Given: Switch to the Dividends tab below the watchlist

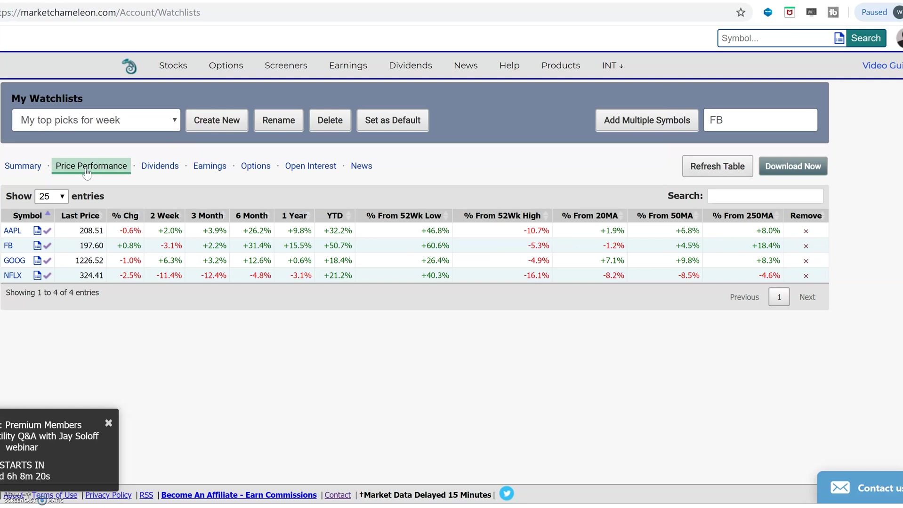Looking at the screenshot, I should pos(160,166).
